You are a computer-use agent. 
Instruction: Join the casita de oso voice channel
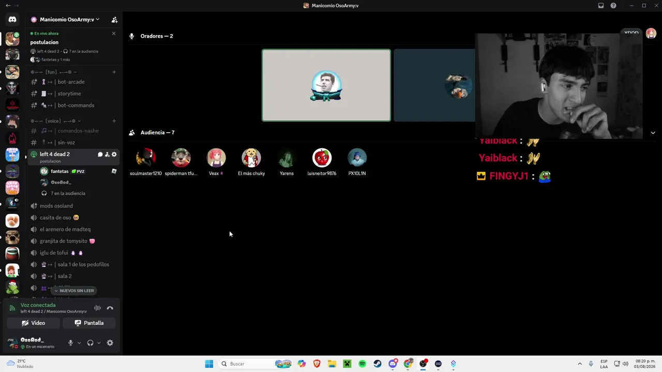click(72, 218)
